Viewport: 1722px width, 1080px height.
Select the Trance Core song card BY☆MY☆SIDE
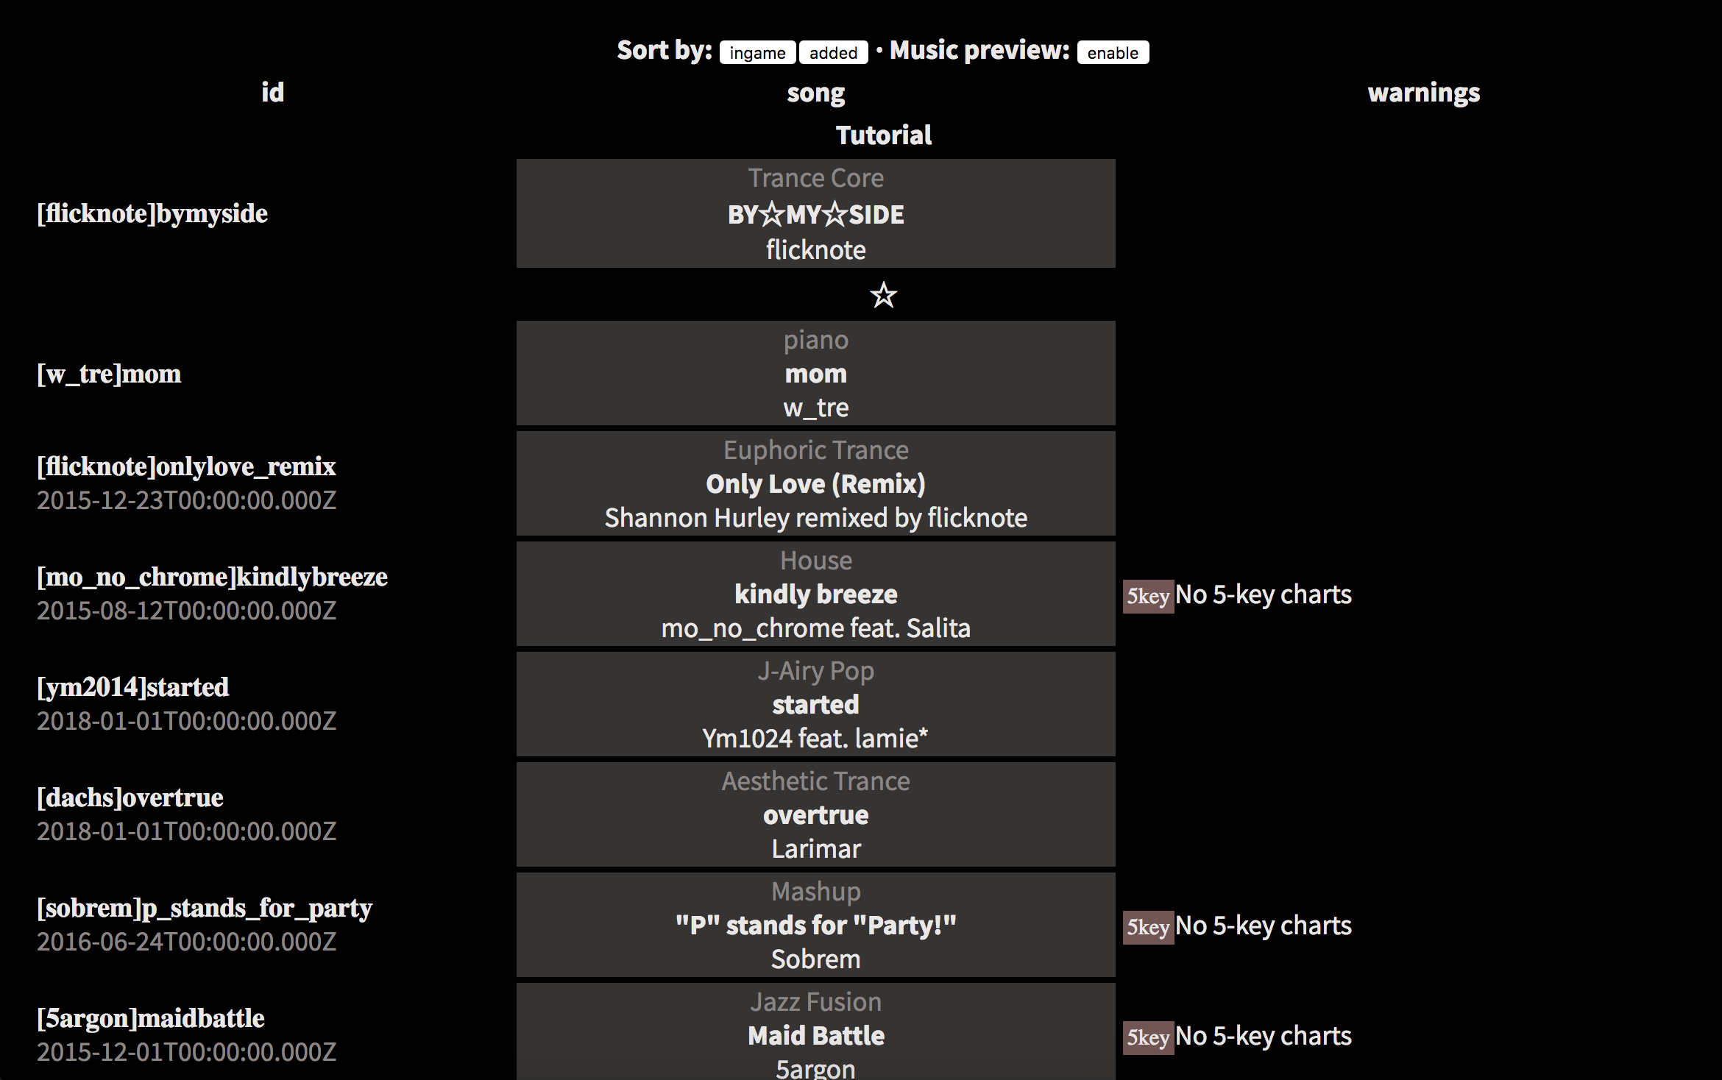pyautogui.click(x=815, y=213)
